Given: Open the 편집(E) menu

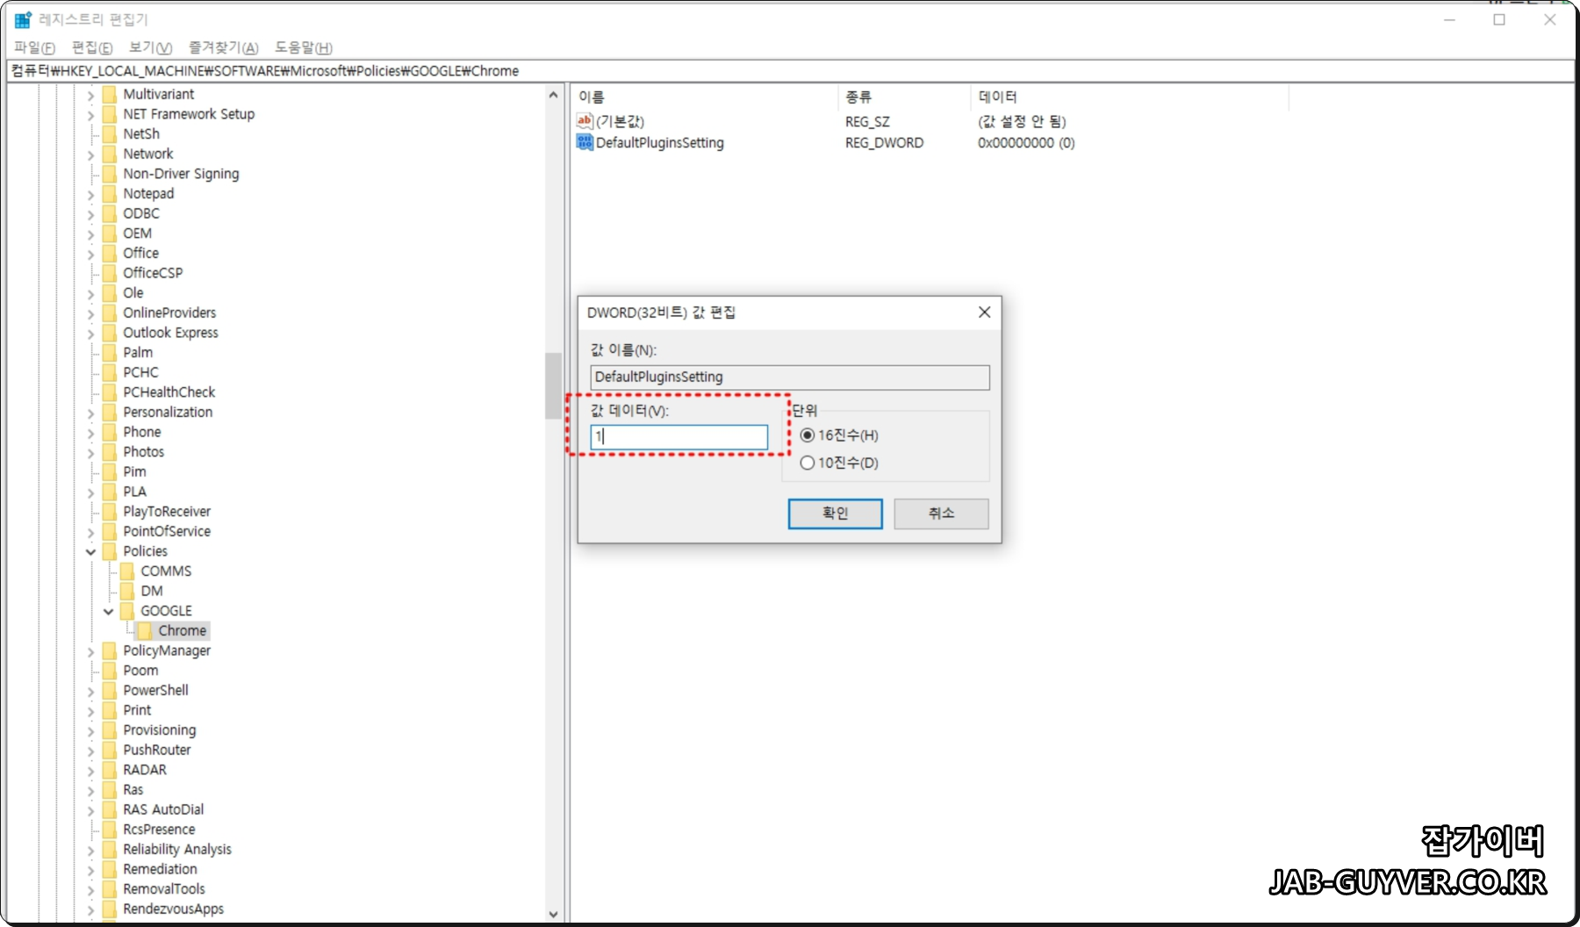Looking at the screenshot, I should coord(92,47).
